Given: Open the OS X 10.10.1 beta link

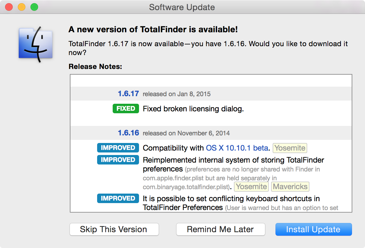Looking at the screenshot, I should pyautogui.click(x=237, y=148).
